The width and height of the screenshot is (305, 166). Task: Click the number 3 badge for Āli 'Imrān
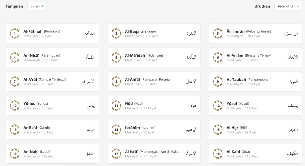pos(218,33)
